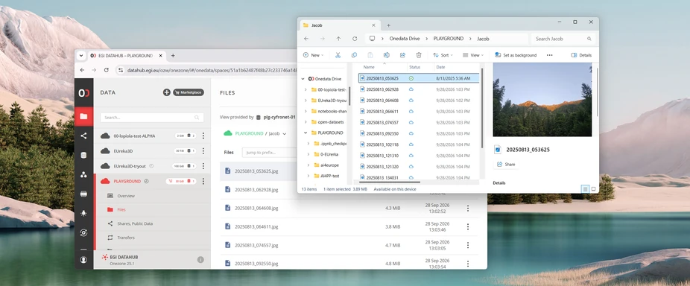This screenshot has height=286, width=690.
Task: Click the info icon next to EGI DATAHUB
Action: click(200, 260)
